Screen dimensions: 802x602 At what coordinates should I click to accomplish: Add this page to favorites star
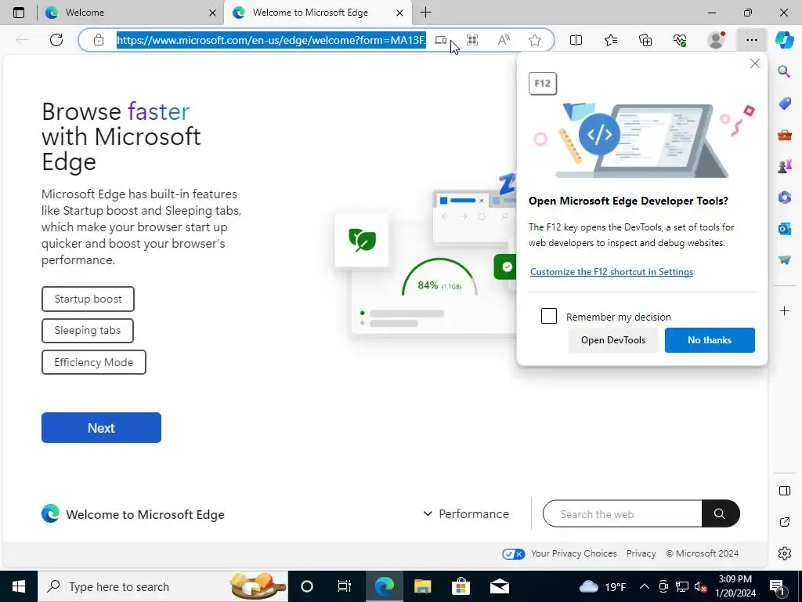[x=535, y=40]
